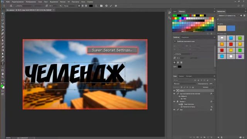
Task: Select the Gradient tool
Action: tap(3, 50)
